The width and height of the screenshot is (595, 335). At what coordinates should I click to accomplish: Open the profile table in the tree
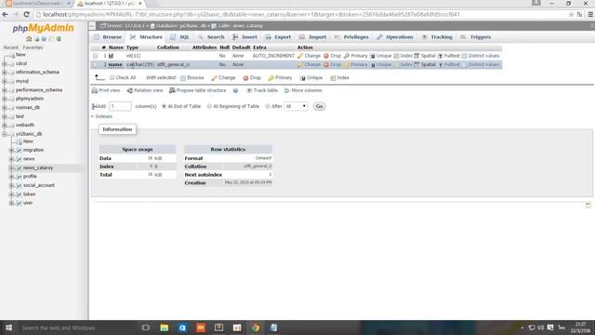click(30, 177)
